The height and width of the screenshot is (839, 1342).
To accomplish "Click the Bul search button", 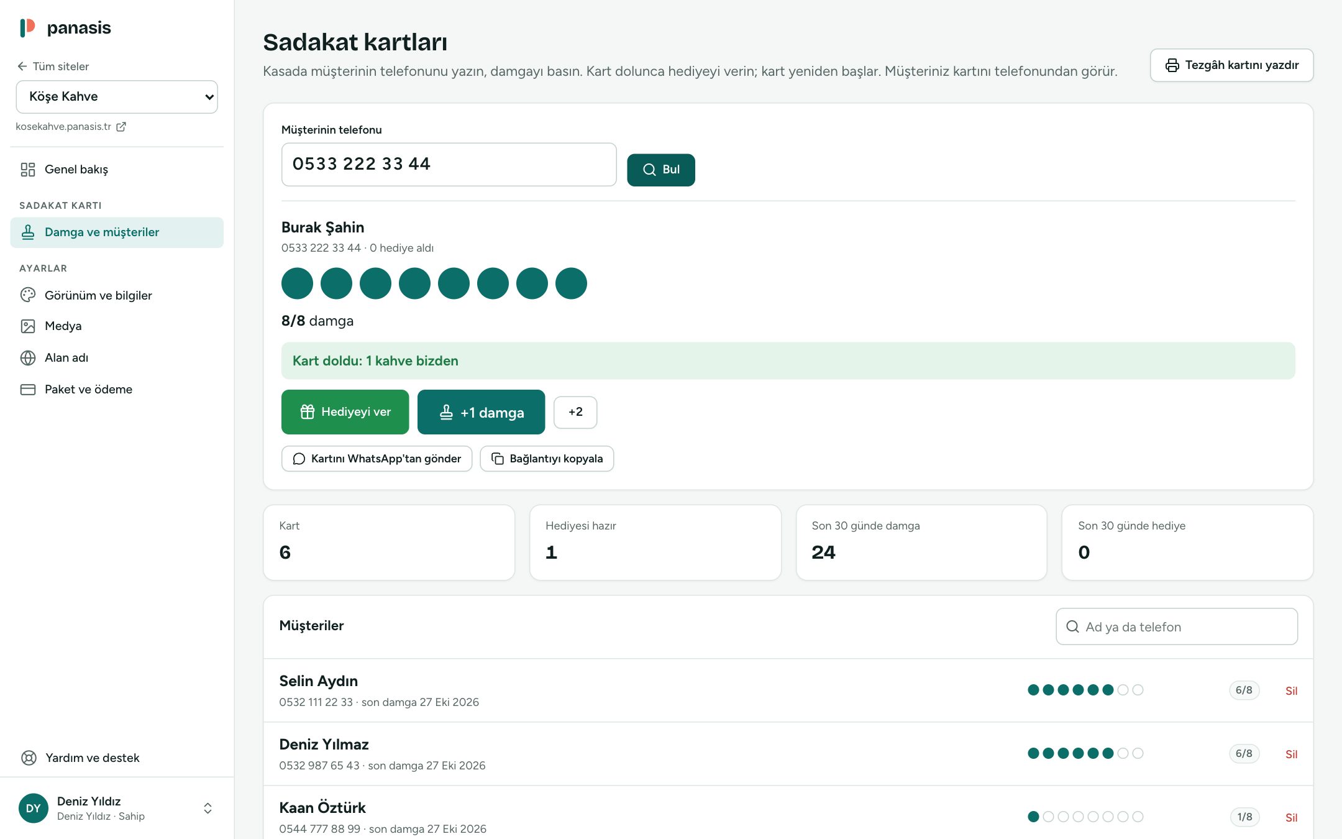I will click(x=661, y=170).
